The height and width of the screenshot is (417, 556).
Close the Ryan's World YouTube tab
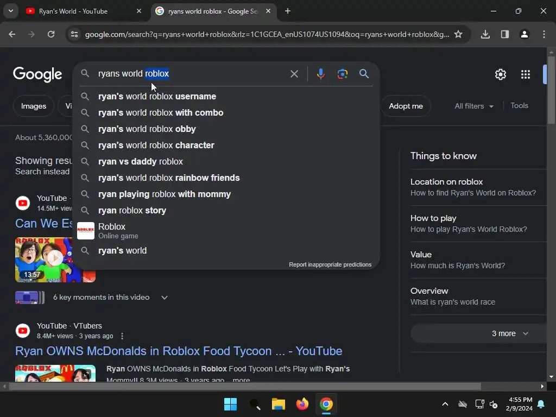pyautogui.click(x=139, y=11)
